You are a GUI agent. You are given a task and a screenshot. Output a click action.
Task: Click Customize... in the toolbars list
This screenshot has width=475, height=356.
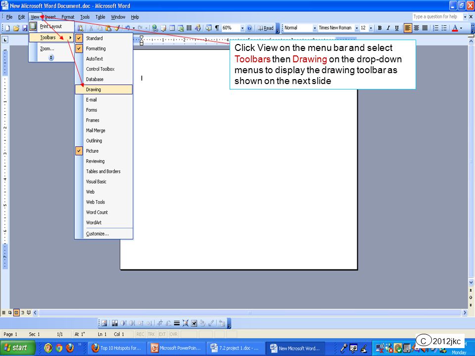pyautogui.click(x=104, y=234)
